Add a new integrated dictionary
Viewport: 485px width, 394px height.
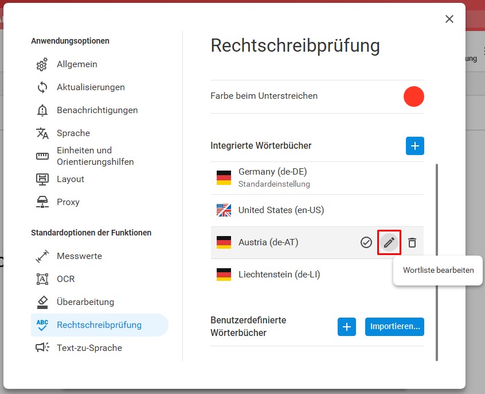[415, 146]
